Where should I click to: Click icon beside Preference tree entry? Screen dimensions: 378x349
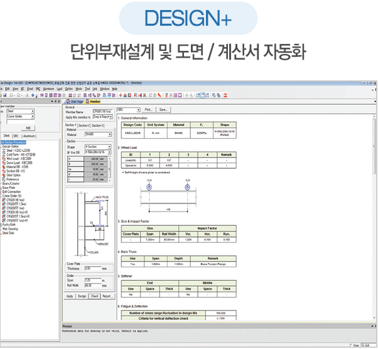pyautogui.click(x=4, y=180)
